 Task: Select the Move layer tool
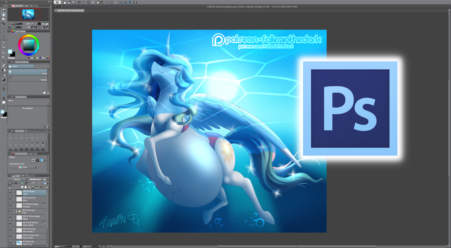(4, 24)
